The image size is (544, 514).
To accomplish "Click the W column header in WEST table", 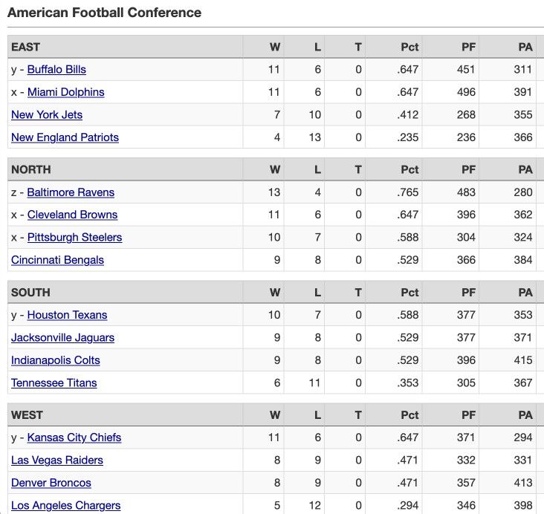I will [275, 414].
